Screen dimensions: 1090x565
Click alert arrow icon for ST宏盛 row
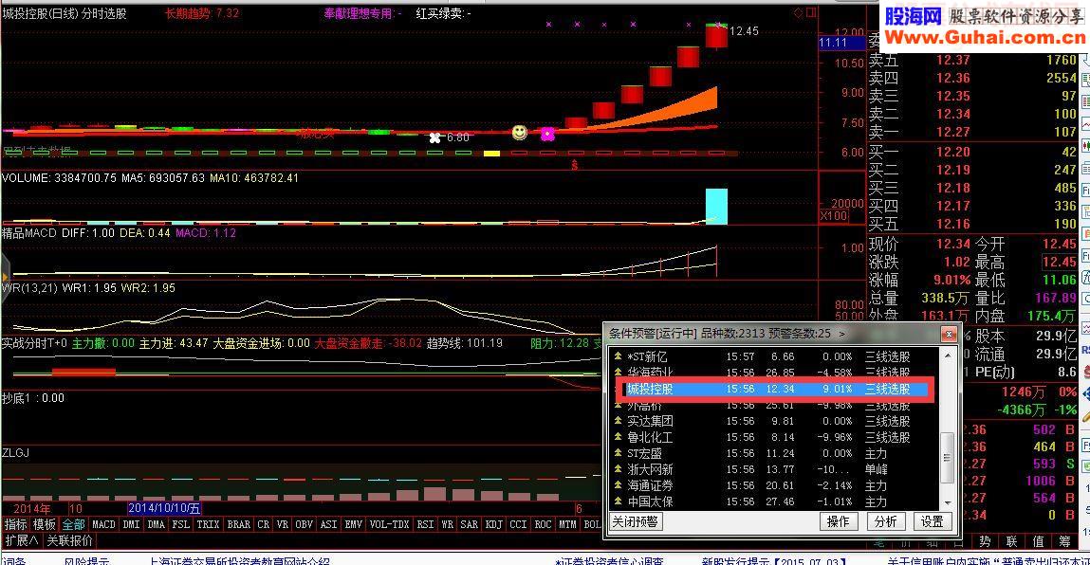tap(618, 453)
